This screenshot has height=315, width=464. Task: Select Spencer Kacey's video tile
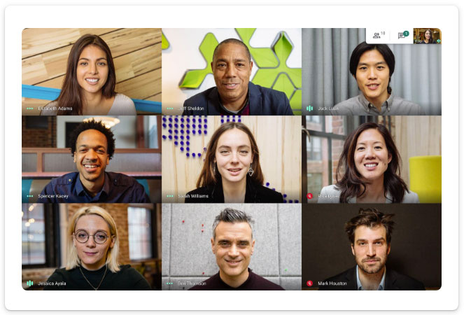92,160
